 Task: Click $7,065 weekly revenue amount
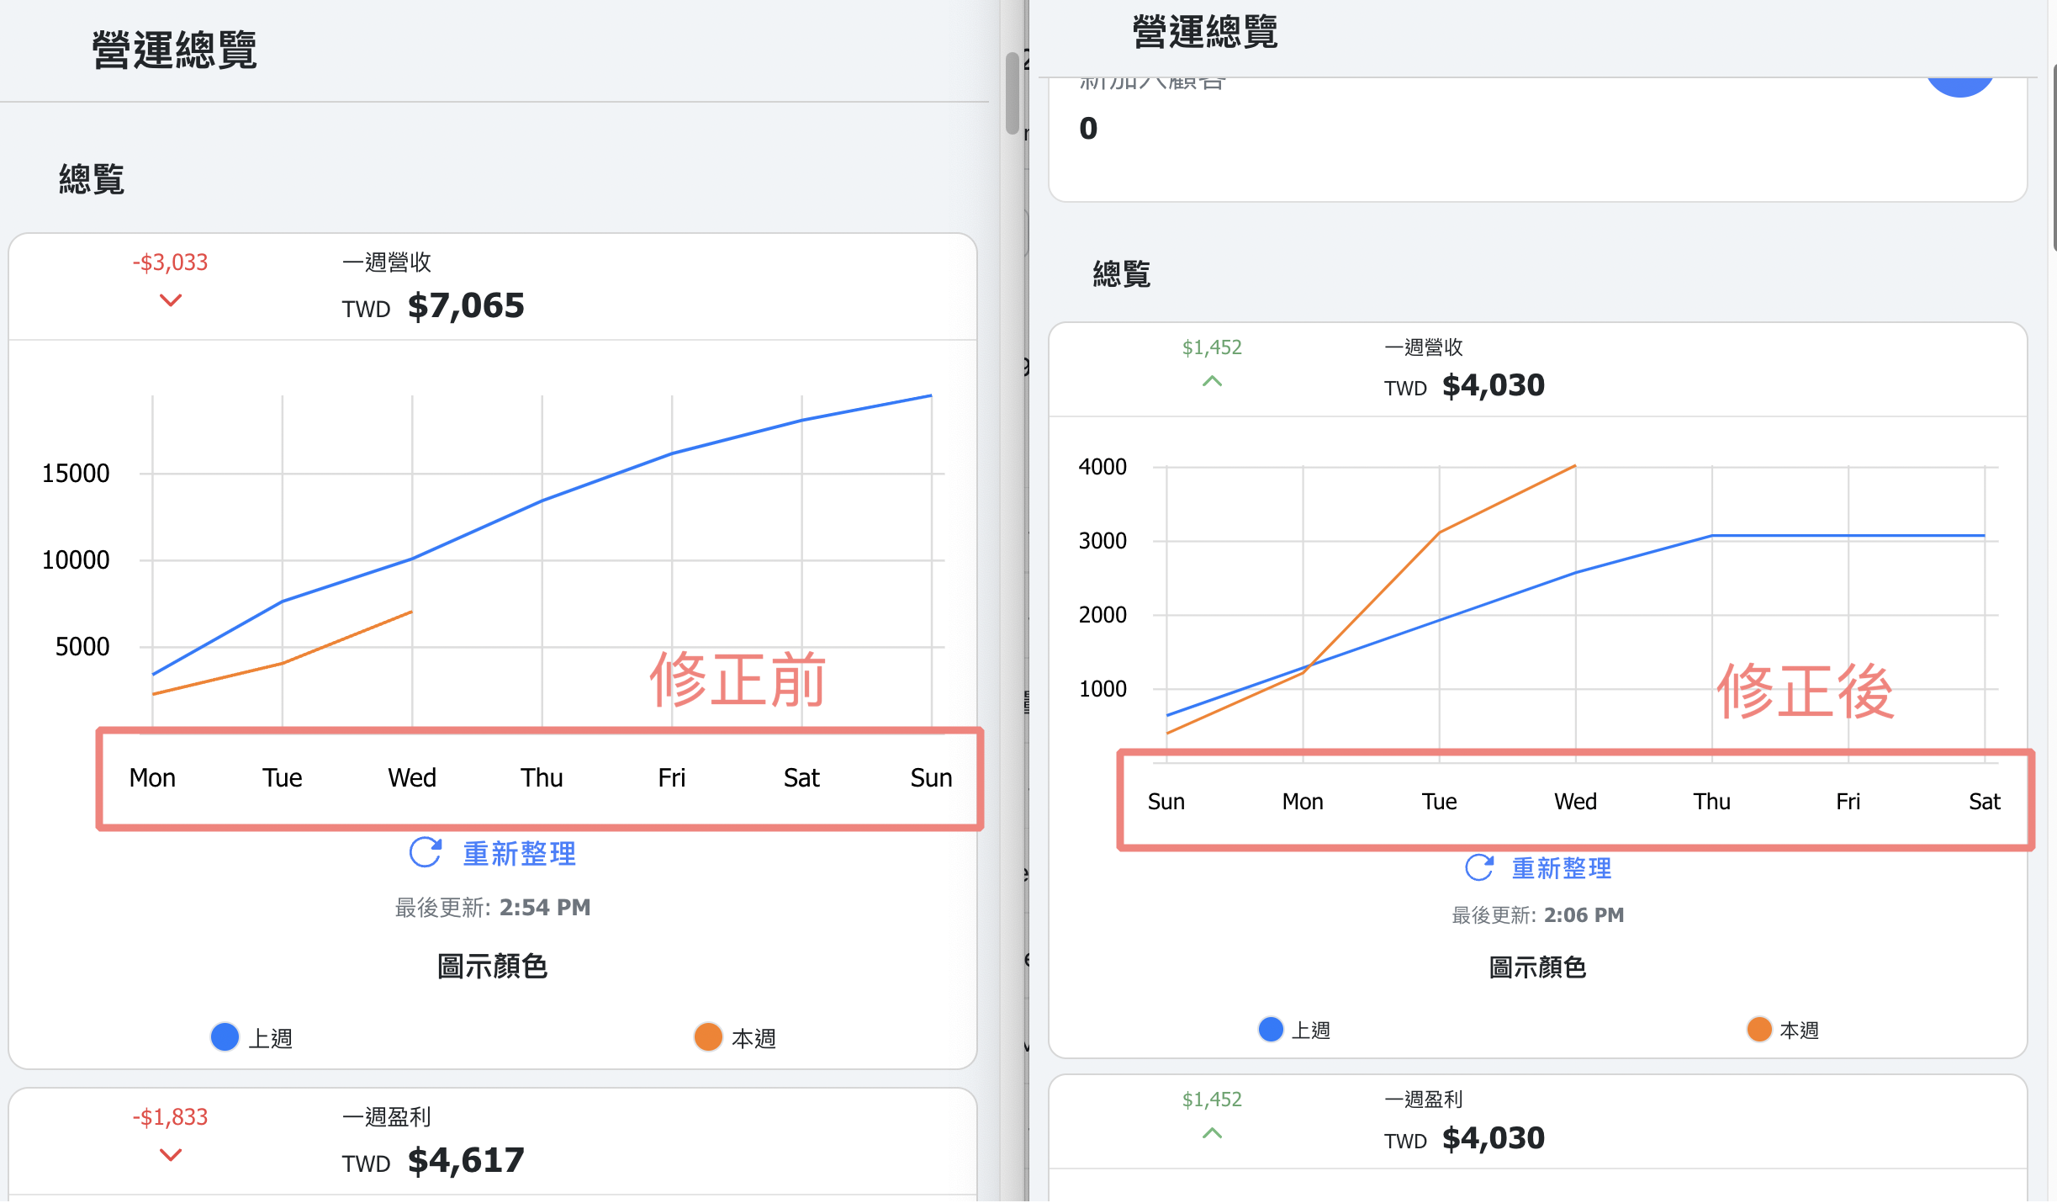[x=466, y=305]
